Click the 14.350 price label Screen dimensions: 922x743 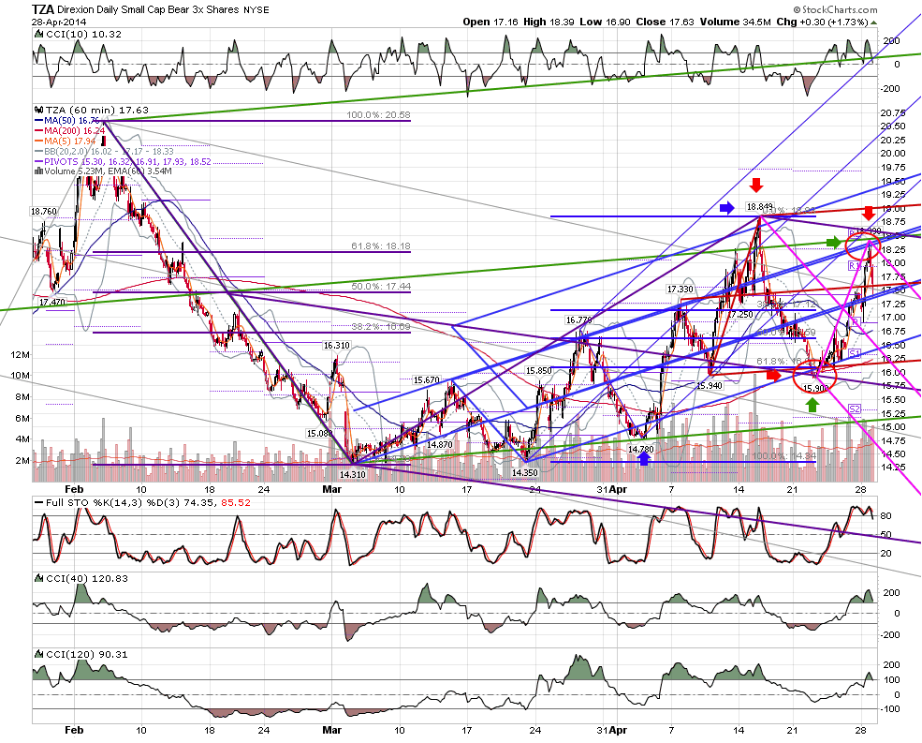click(x=524, y=473)
